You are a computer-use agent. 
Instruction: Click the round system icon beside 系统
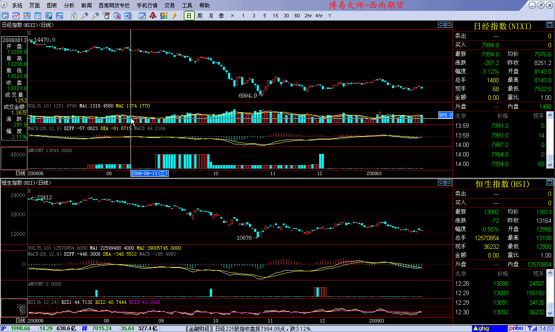pos(4,5)
